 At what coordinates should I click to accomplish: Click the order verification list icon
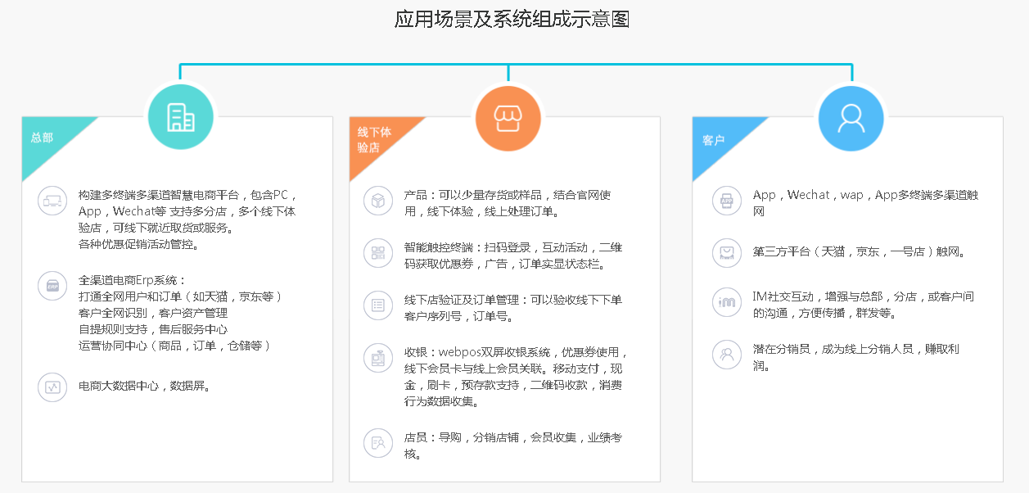(x=378, y=305)
